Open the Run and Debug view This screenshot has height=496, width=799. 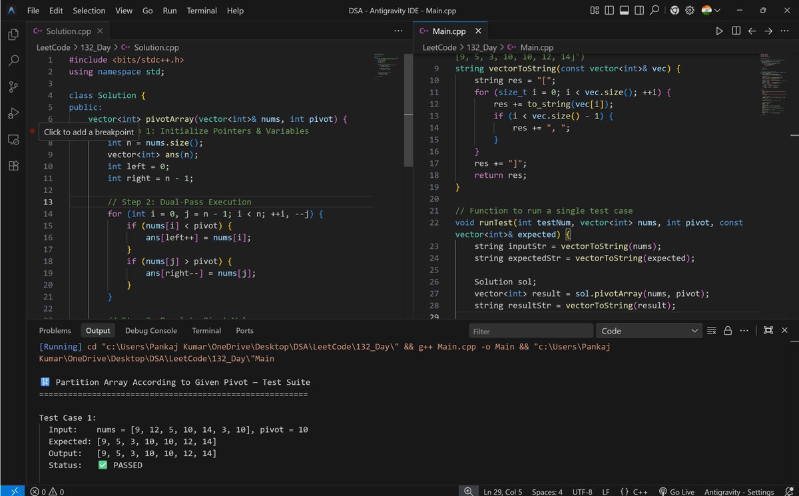click(x=13, y=113)
